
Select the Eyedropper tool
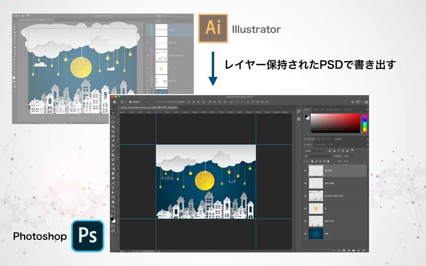coord(113,140)
